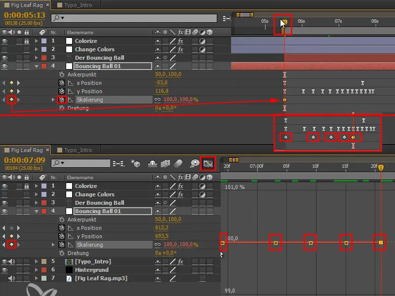Screen dimensions: 395x296
Task: Click y Position stopwatch in the 0:00:07:09 timeline
Action: pyautogui.click(x=62, y=236)
